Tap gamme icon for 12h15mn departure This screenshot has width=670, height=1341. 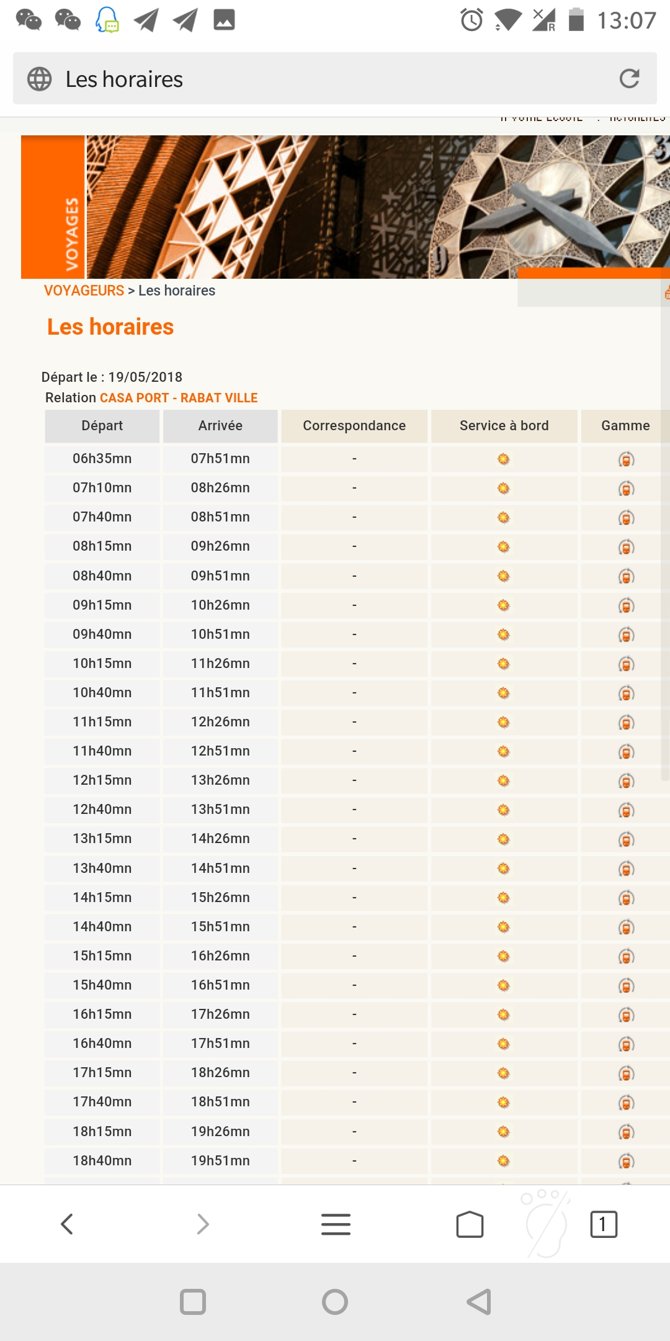coord(626,781)
